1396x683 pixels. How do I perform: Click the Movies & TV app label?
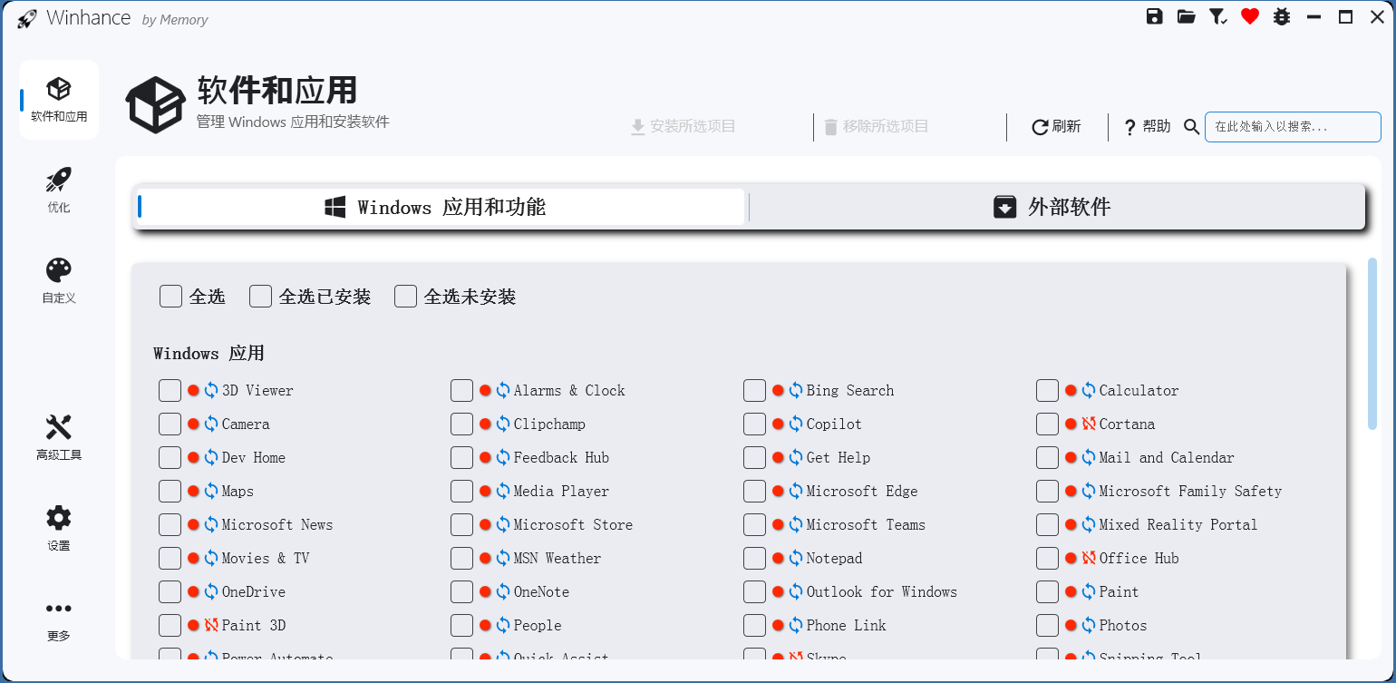[x=266, y=559]
